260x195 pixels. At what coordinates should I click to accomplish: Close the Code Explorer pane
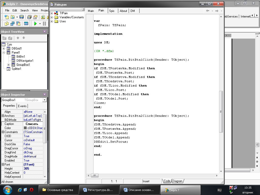[x=83, y=9]
